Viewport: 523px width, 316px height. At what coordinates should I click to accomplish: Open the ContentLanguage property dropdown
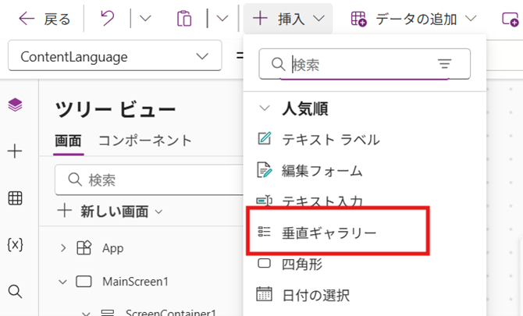[x=115, y=57]
